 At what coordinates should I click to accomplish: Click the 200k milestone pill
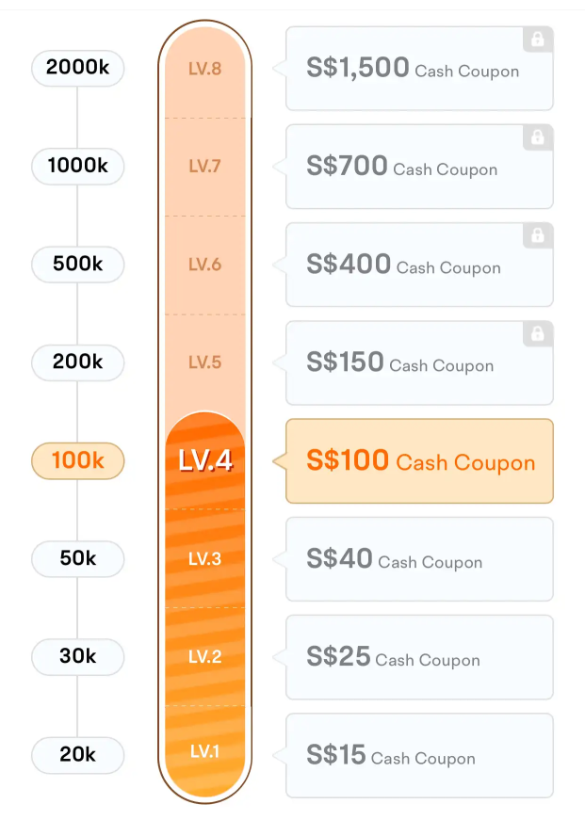pyautogui.click(x=78, y=362)
